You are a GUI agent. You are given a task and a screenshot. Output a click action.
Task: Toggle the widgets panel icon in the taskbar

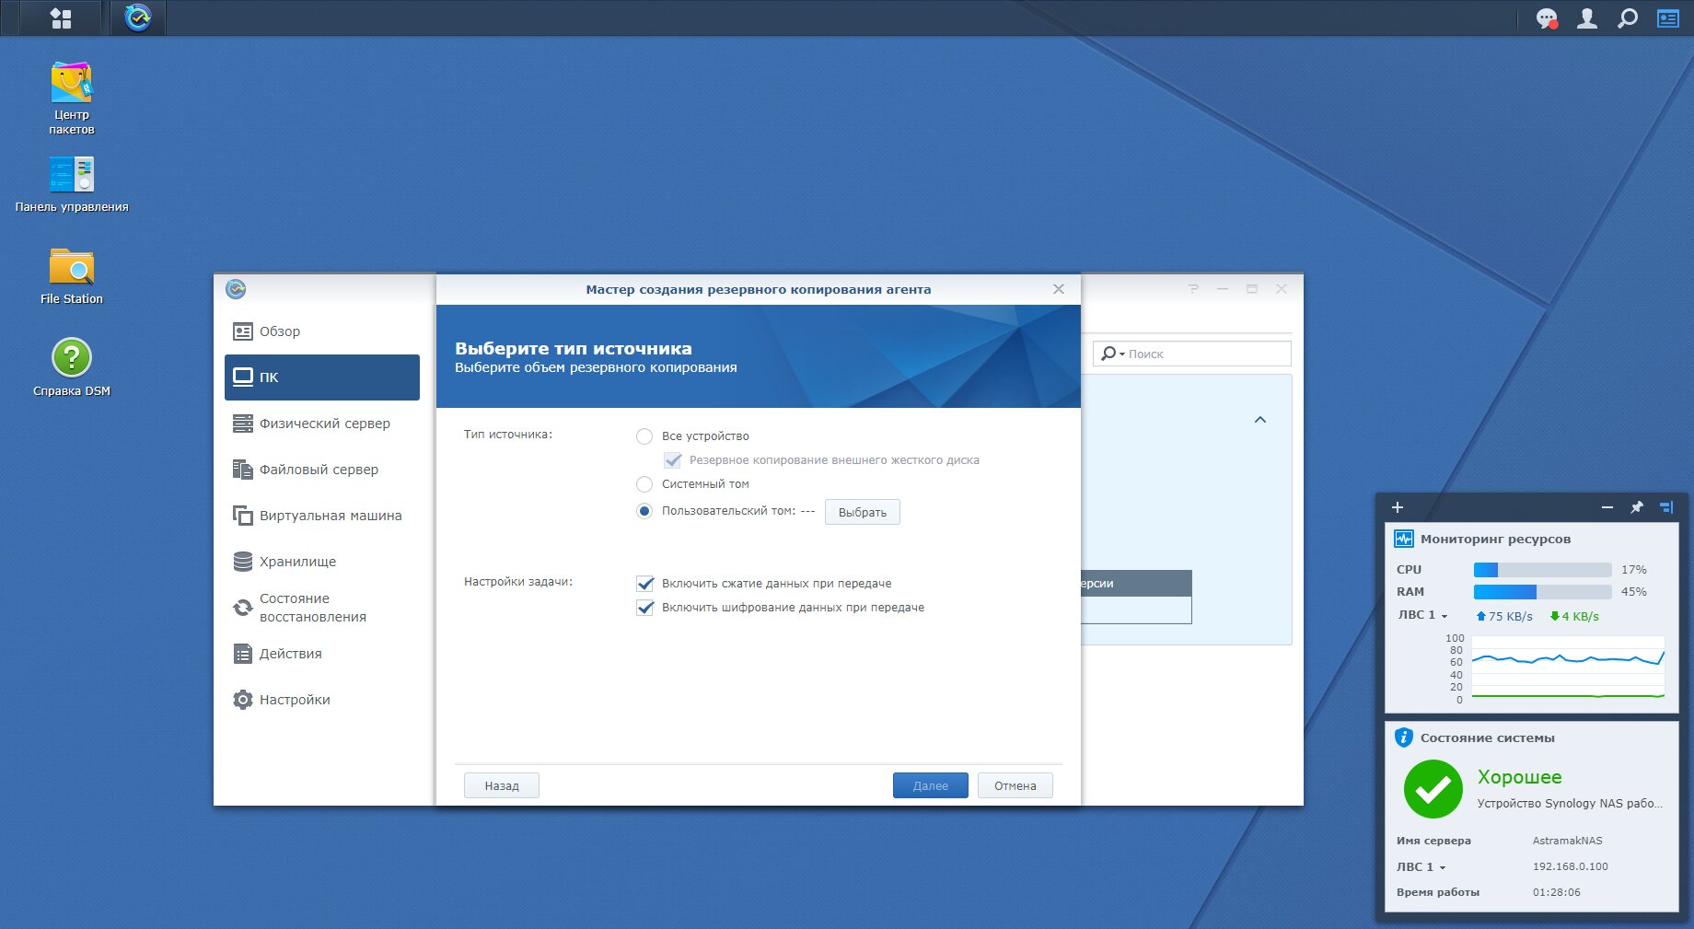(1668, 18)
